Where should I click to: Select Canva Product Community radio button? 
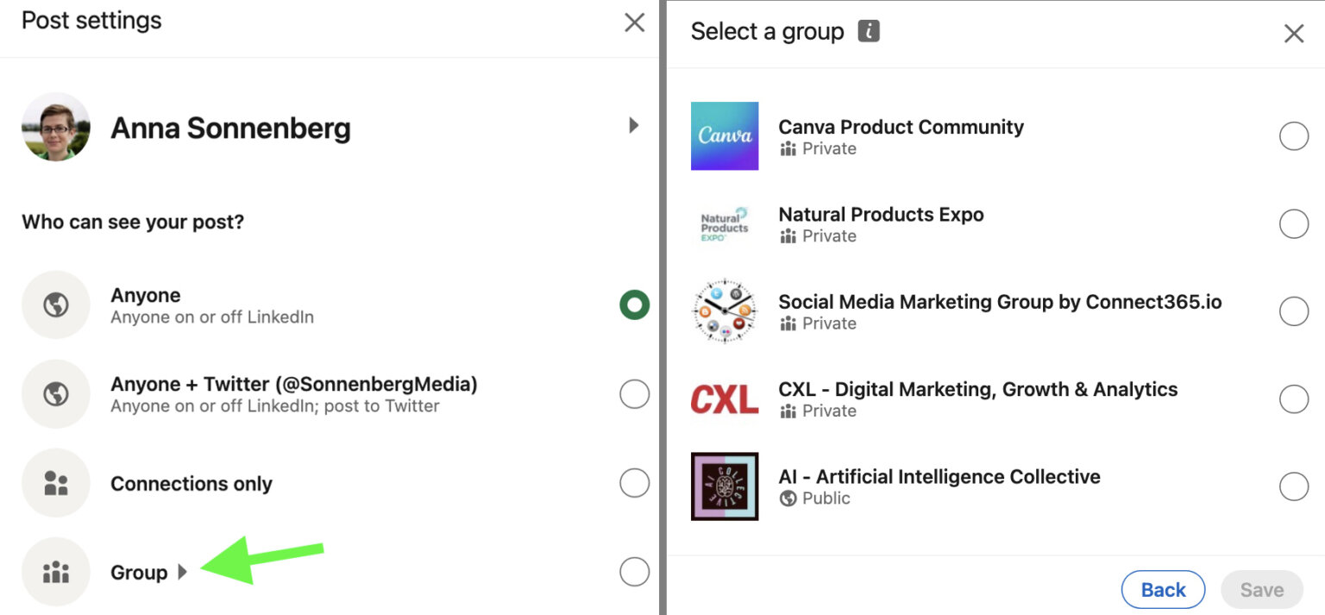pyautogui.click(x=1294, y=135)
